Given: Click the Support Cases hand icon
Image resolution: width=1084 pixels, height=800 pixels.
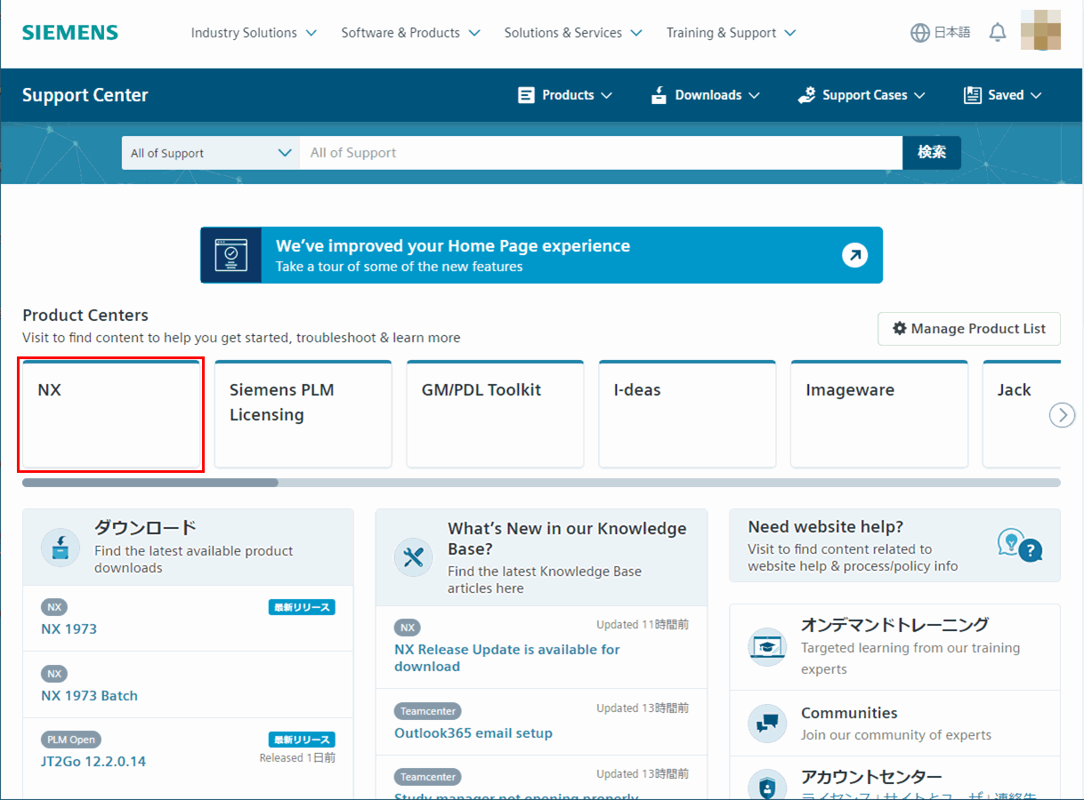Looking at the screenshot, I should coord(807,95).
